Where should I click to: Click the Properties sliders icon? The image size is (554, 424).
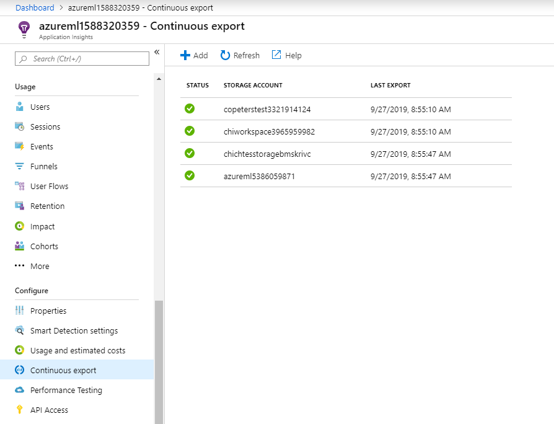(19, 310)
